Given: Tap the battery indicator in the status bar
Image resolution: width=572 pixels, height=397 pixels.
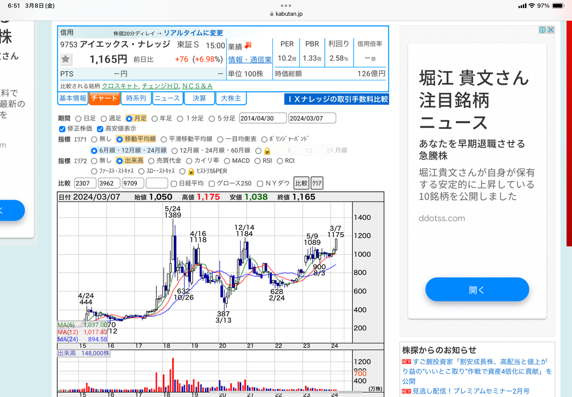Looking at the screenshot, I should pos(558,6).
